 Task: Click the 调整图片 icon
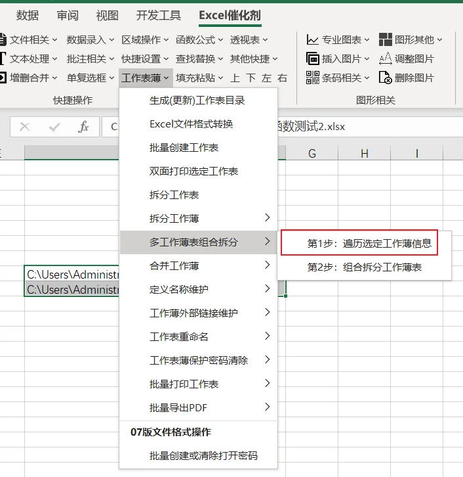(x=386, y=58)
